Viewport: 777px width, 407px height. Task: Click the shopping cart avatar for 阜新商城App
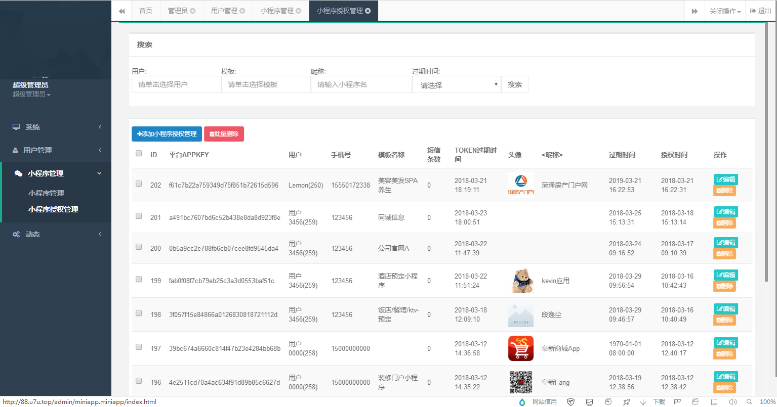pos(520,348)
